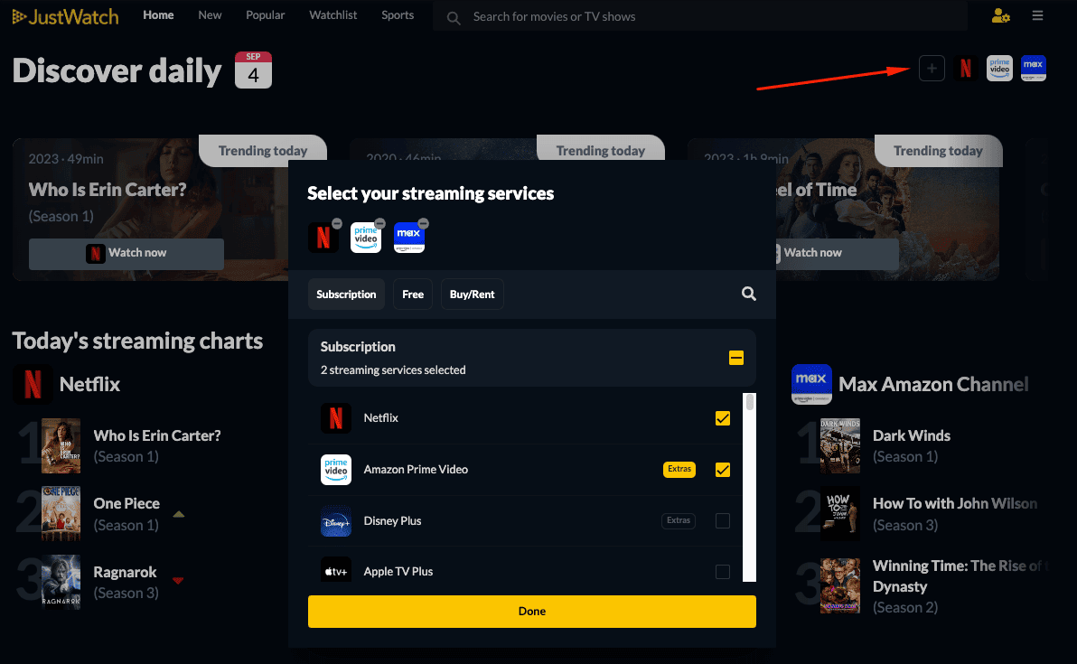Open One Piece Season 1 chart entry
This screenshot has width=1077, height=664.
(x=126, y=514)
